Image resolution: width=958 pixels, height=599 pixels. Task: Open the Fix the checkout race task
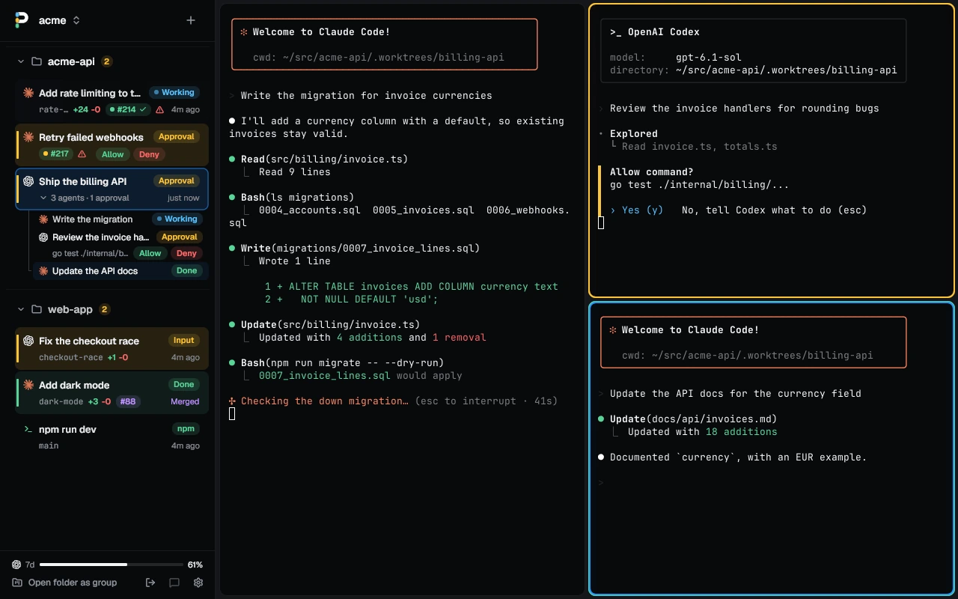(x=112, y=349)
